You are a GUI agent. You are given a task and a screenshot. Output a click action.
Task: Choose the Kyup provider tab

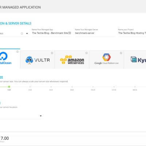[x=135, y=59]
